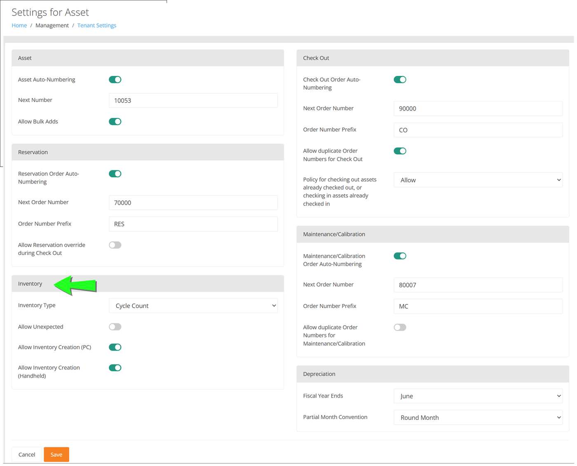The height and width of the screenshot is (466, 577).
Task: Click the Settings for Asset page title
Action: (50, 12)
